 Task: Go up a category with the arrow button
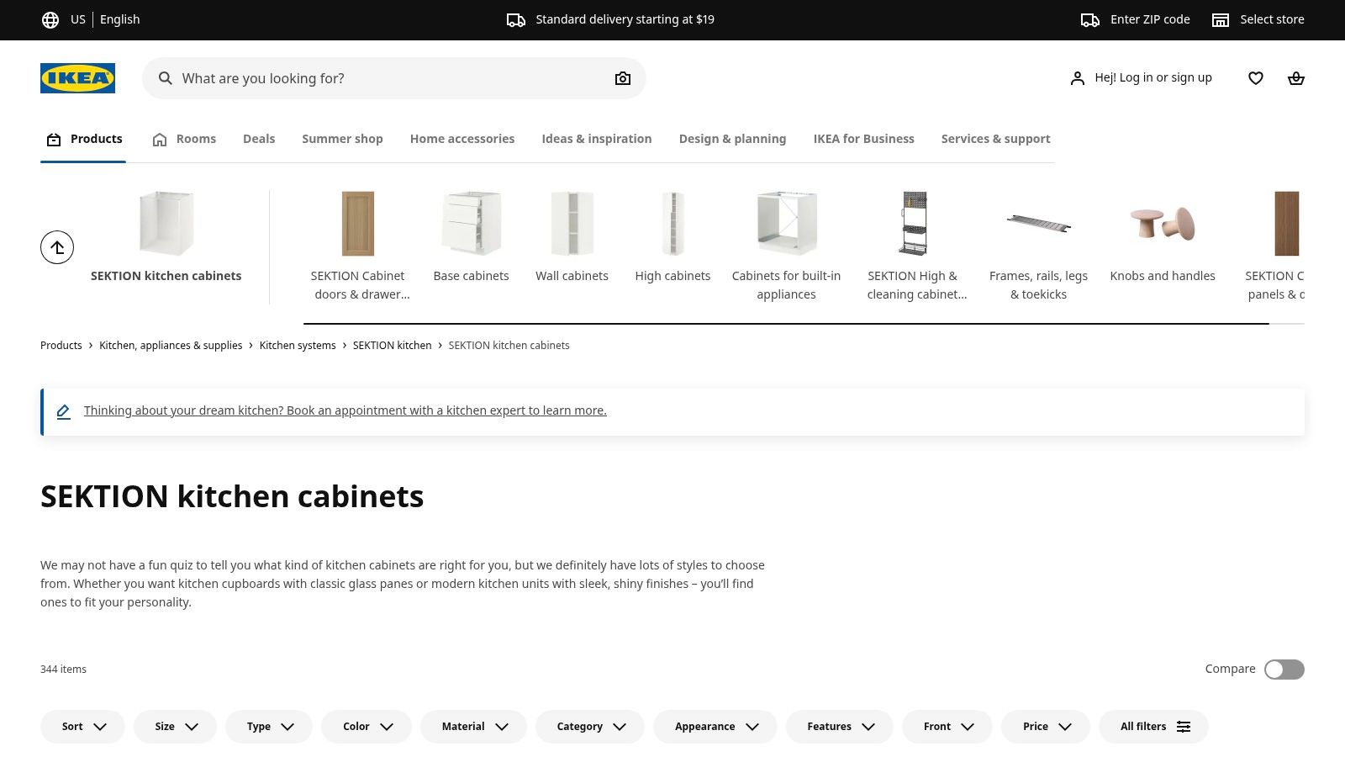pyautogui.click(x=57, y=247)
